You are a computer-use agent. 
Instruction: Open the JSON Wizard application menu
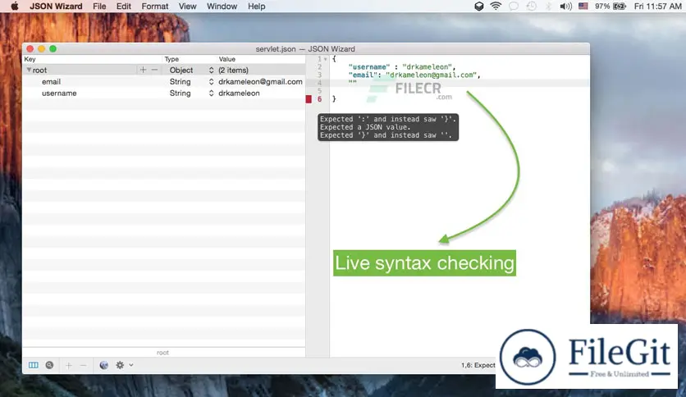(x=56, y=6)
